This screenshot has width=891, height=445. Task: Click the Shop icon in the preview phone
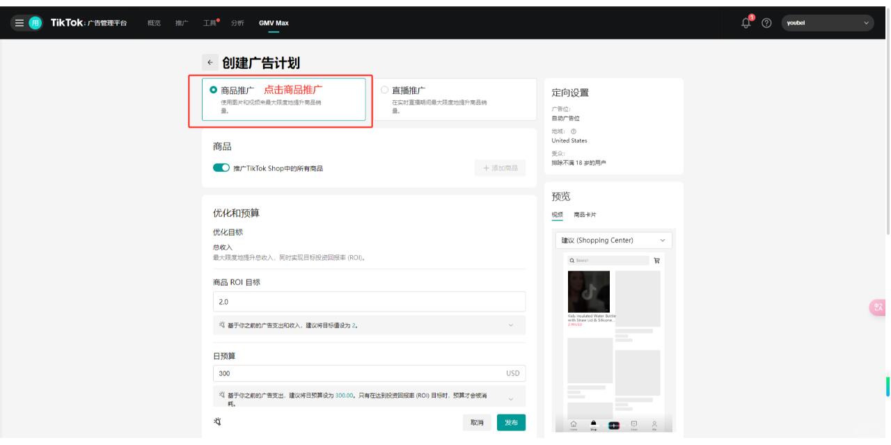point(594,424)
